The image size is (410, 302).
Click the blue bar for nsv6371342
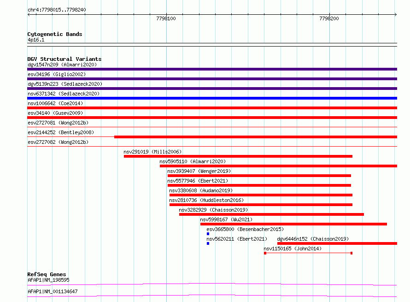coord(212,98)
